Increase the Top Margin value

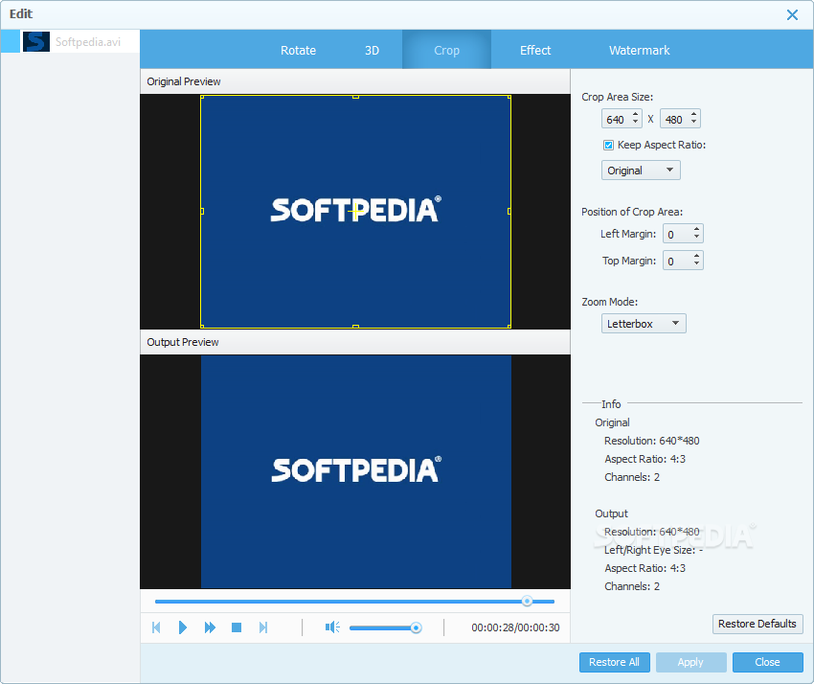coord(696,256)
